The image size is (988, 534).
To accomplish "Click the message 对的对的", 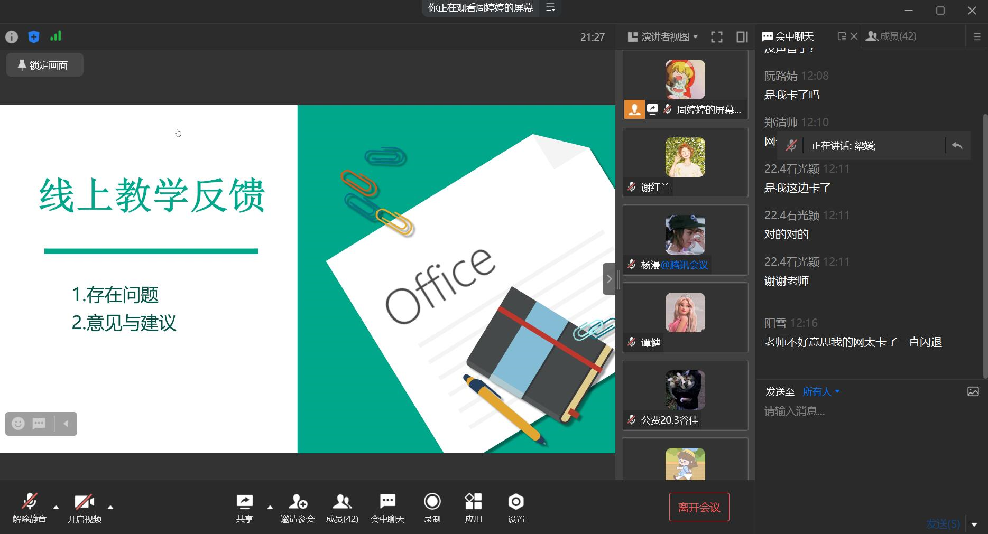I will [787, 235].
